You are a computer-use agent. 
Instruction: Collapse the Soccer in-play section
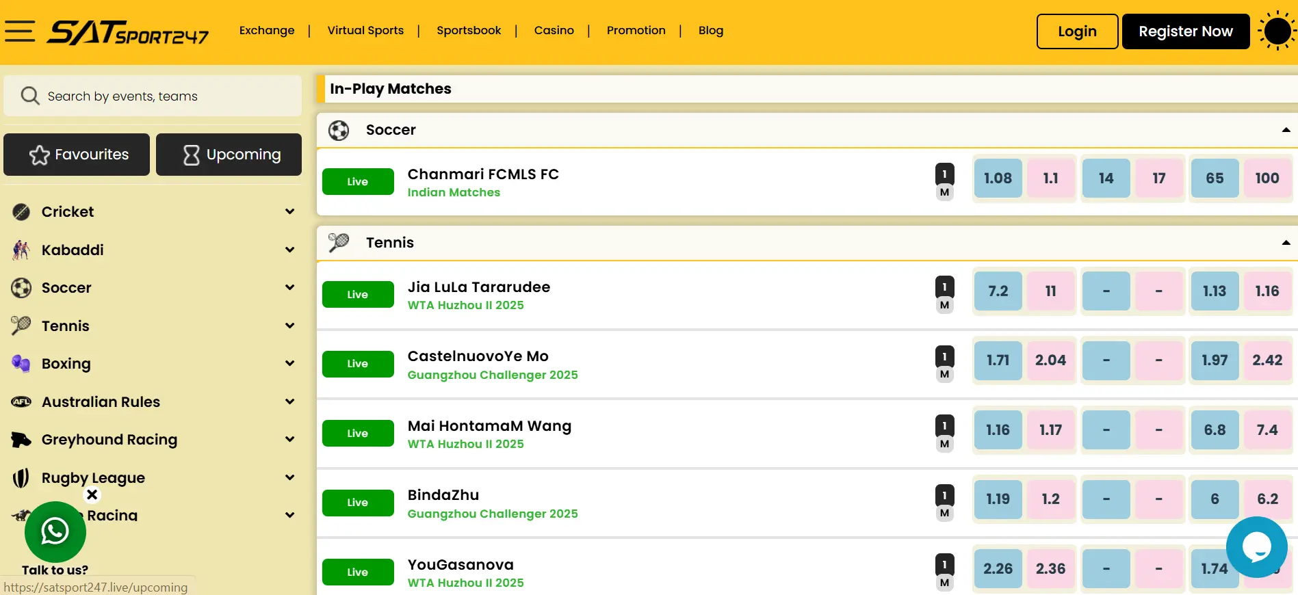click(x=1286, y=130)
